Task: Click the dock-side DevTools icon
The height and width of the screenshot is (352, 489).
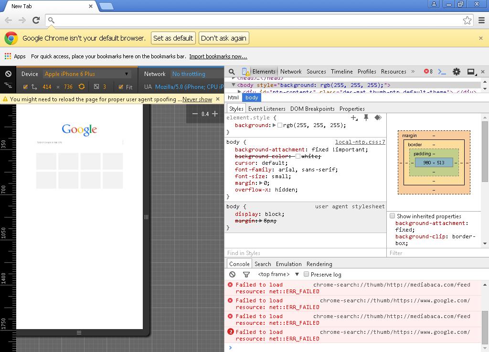Action: (x=471, y=72)
